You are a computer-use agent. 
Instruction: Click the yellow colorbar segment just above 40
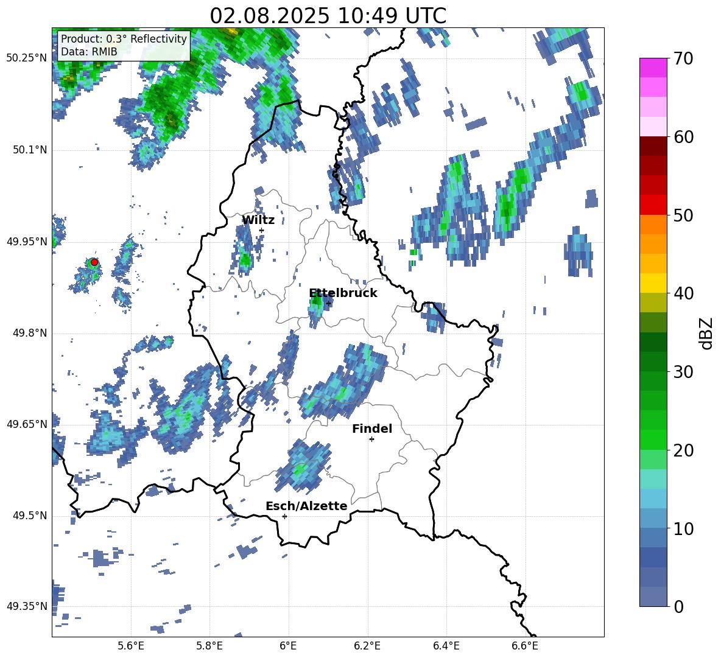tap(653, 283)
